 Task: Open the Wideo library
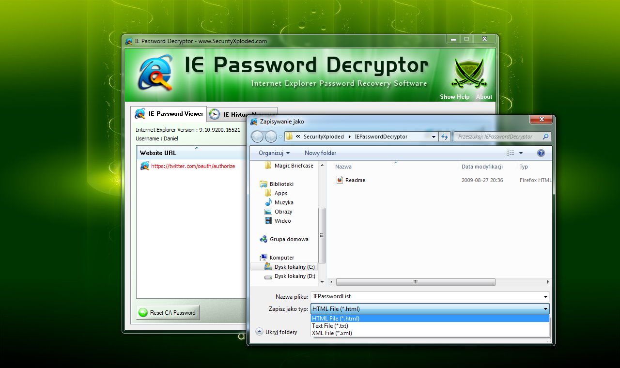(278, 221)
